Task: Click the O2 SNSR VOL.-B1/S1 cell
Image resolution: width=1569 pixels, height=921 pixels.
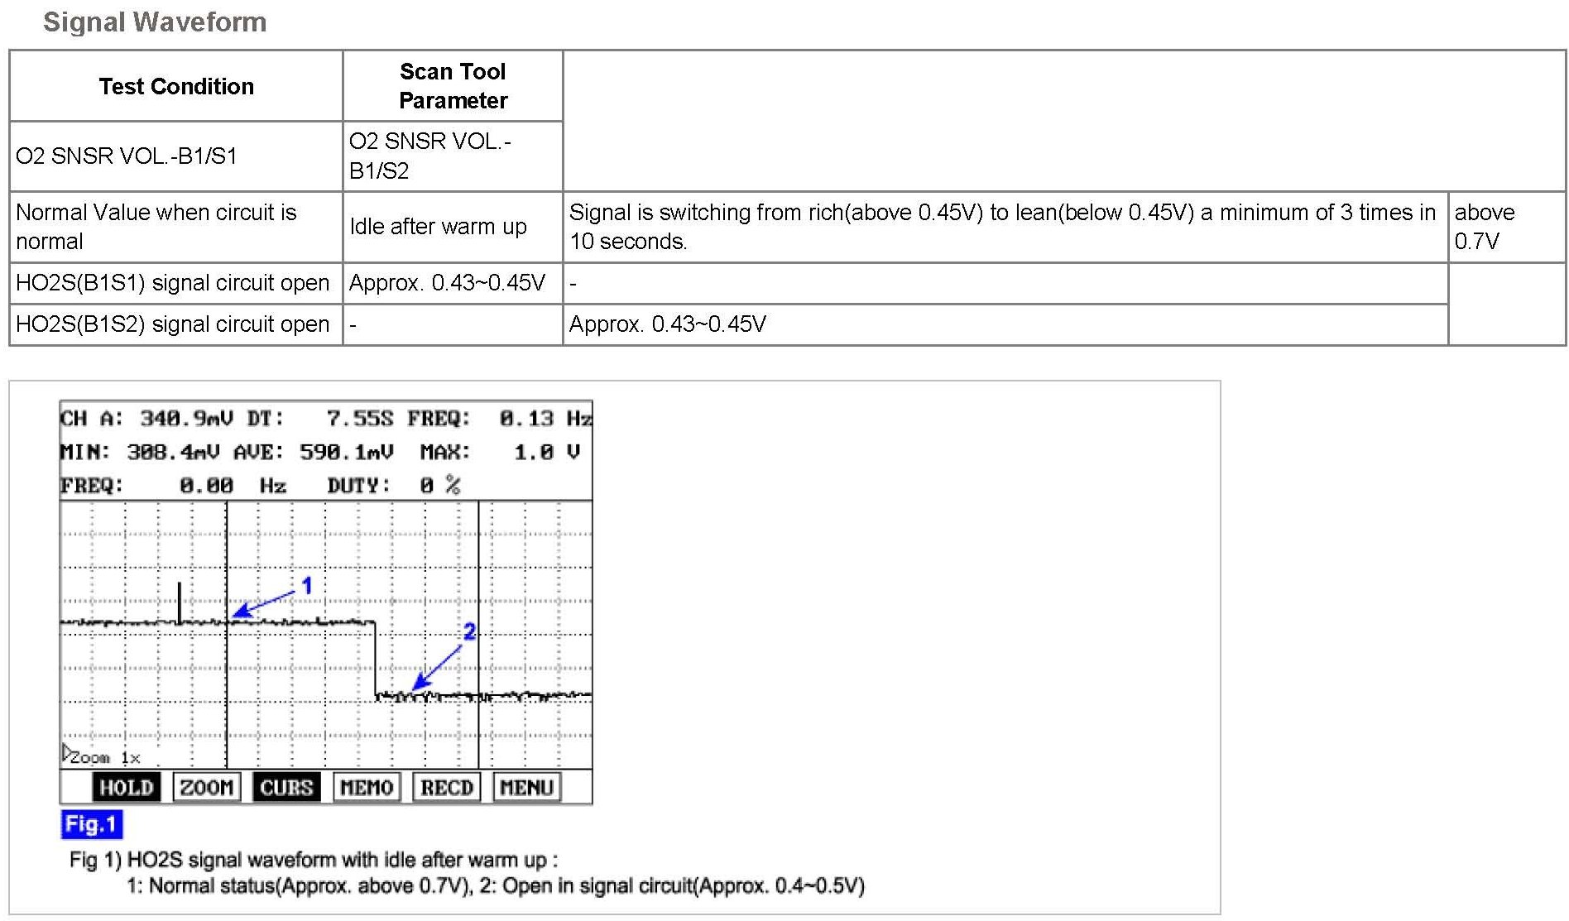Action: click(176, 156)
